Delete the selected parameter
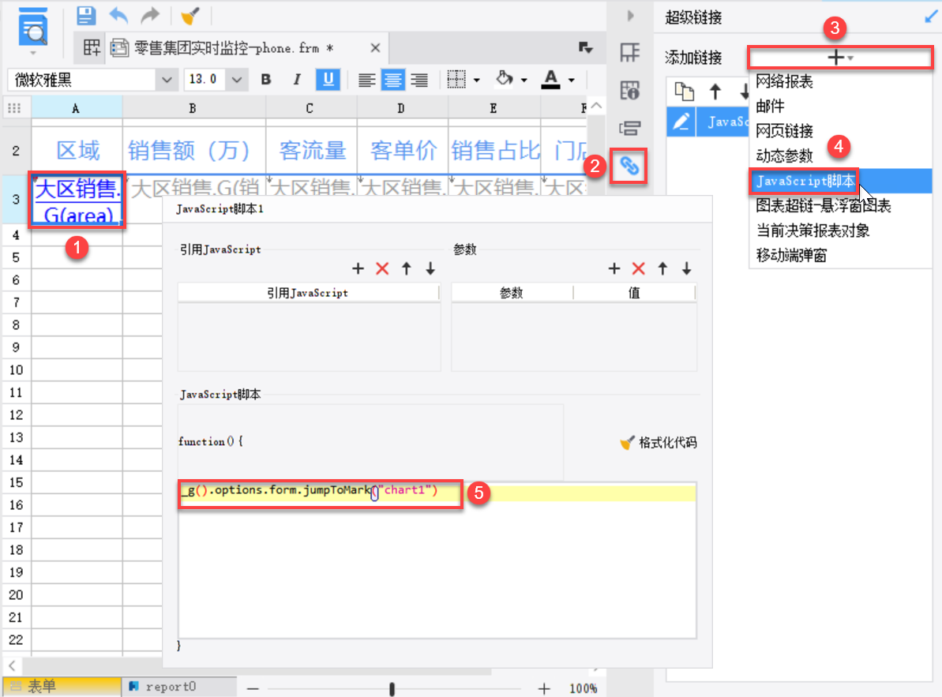Image resolution: width=942 pixels, height=697 pixels. point(639,268)
